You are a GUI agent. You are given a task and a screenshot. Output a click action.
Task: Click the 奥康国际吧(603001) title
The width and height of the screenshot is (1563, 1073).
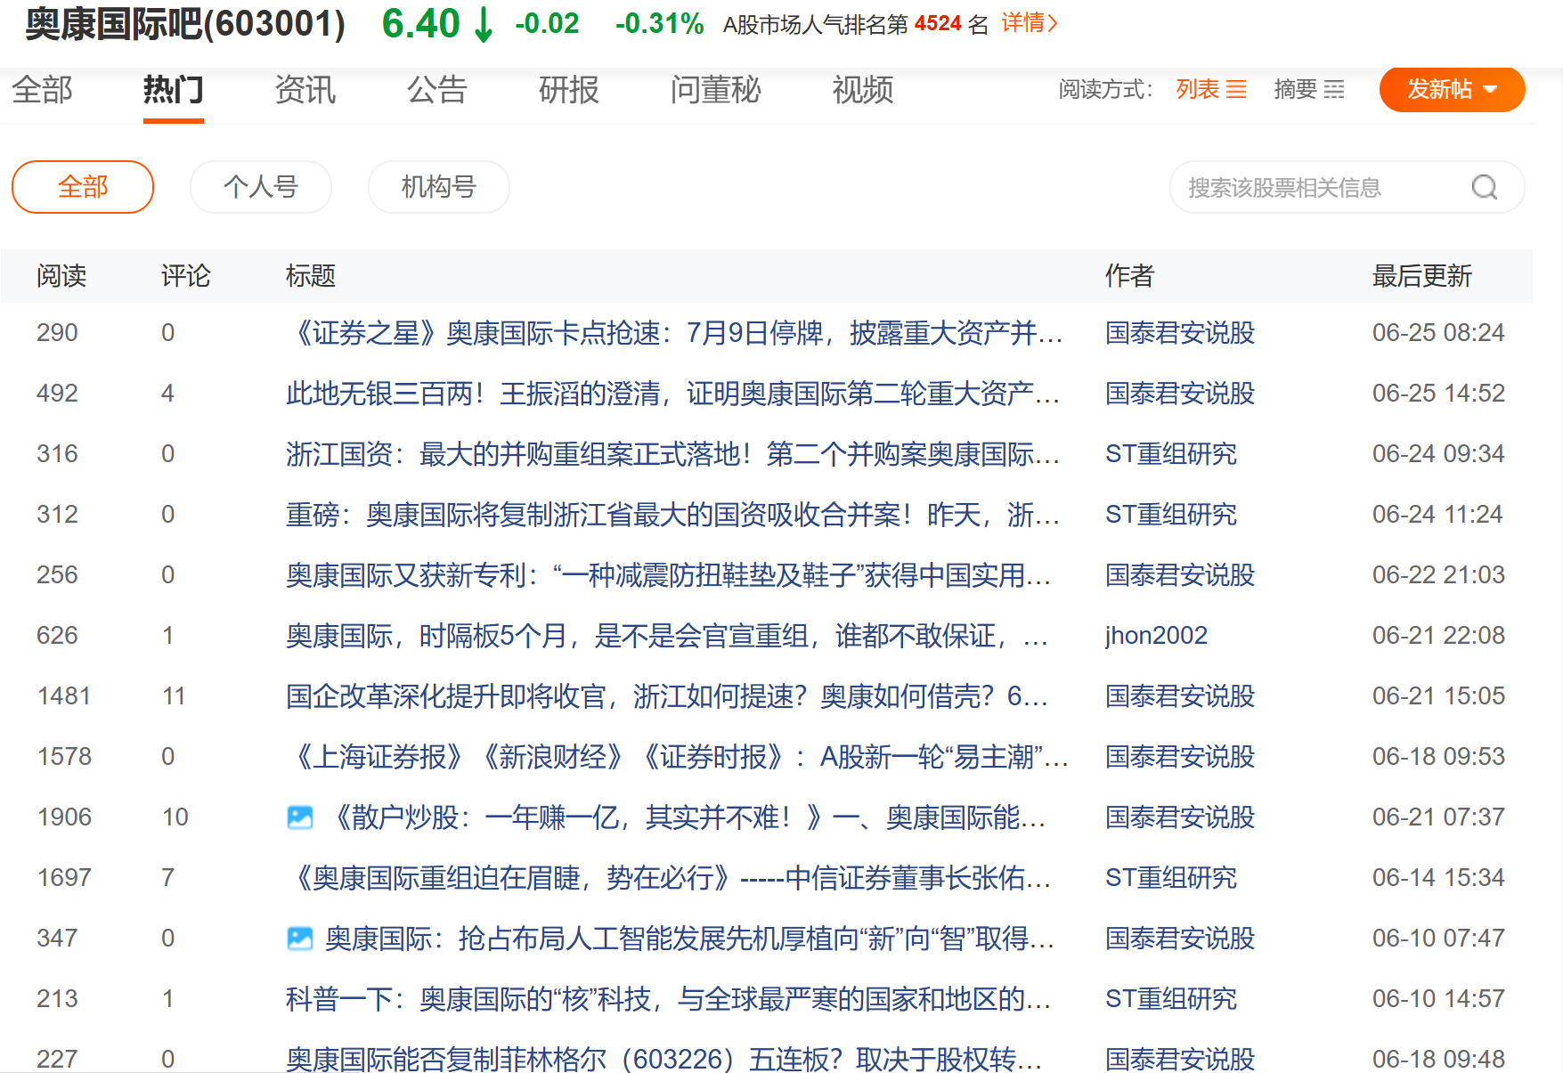[x=185, y=24]
